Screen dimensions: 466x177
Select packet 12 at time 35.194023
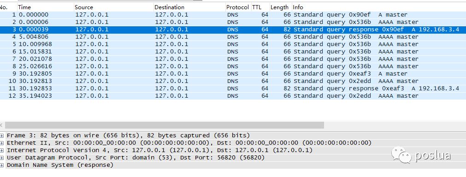click(233, 96)
